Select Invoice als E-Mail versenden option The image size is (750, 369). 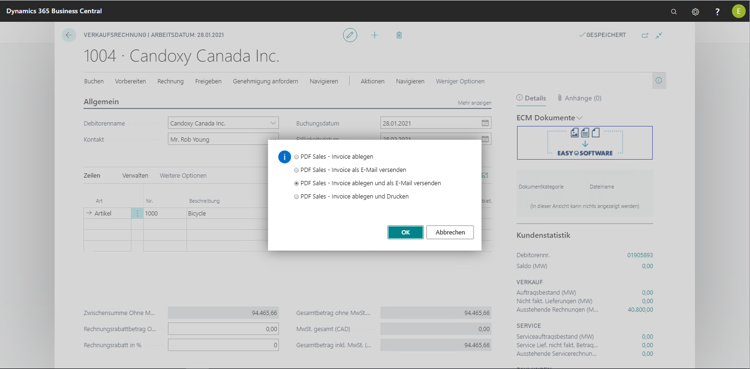pos(350,170)
